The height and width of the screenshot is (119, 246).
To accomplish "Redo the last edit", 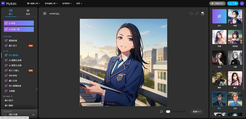I will click(197, 14).
